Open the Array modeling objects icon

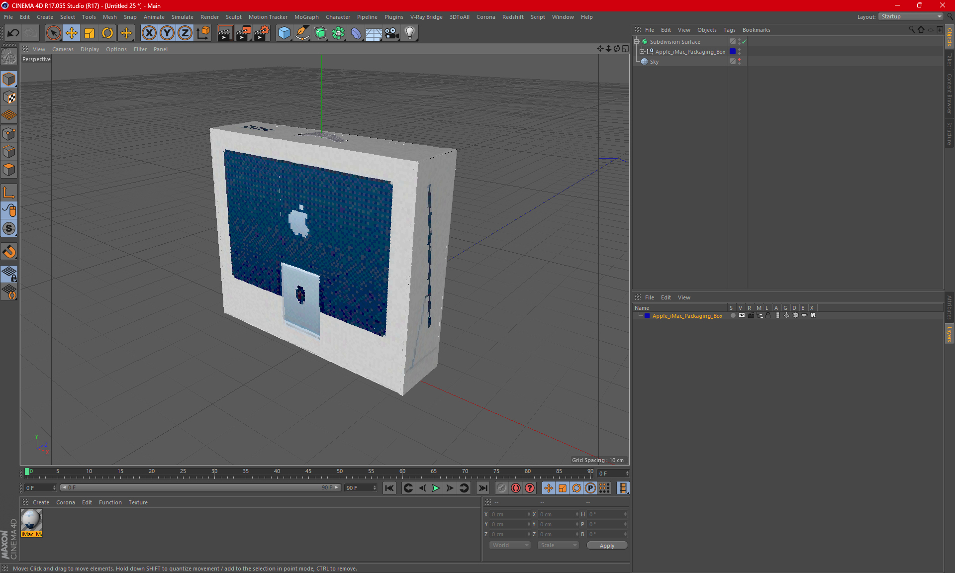point(338,33)
